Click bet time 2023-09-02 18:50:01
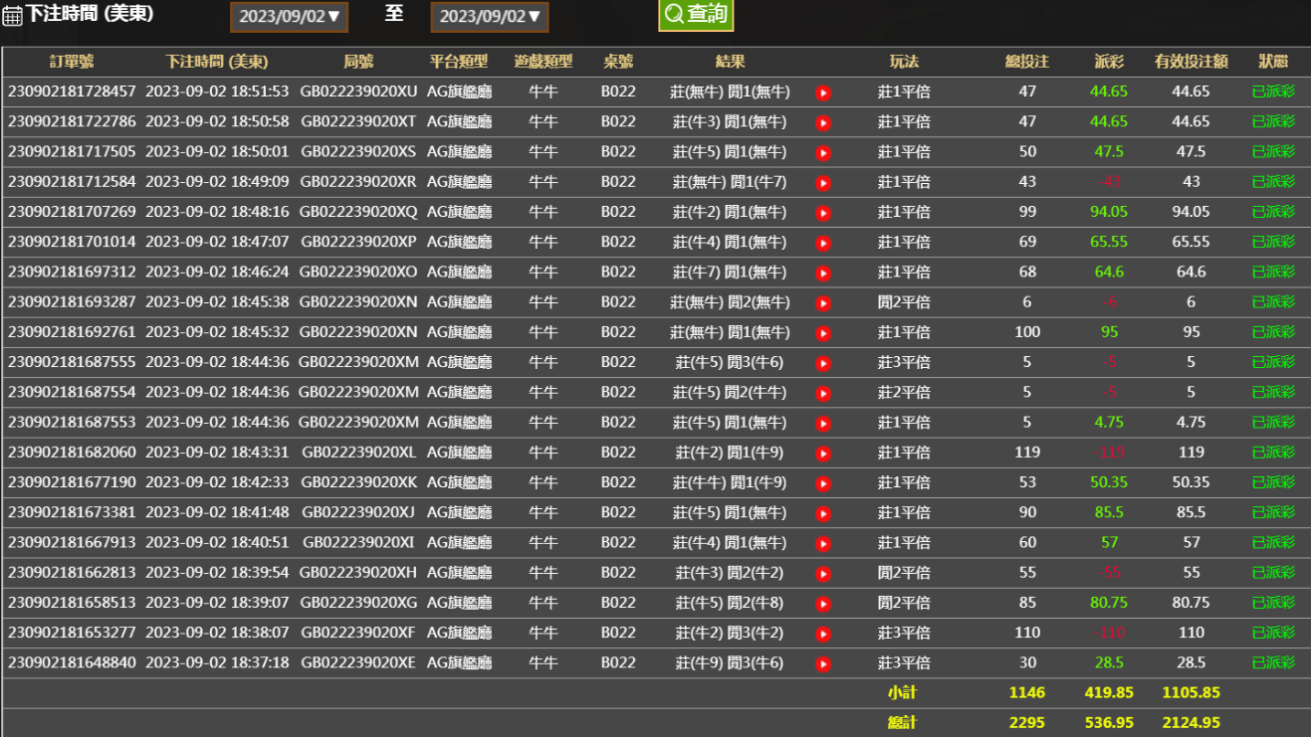Image resolution: width=1311 pixels, height=737 pixels. click(217, 152)
